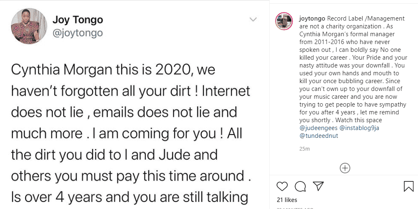Screen dimensions: 418x209
Task: Load more comments with the plus circle
Action: 345,168
